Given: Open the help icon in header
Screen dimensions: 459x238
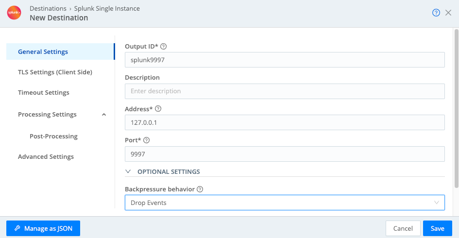Looking at the screenshot, I should pyautogui.click(x=436, y=13).
